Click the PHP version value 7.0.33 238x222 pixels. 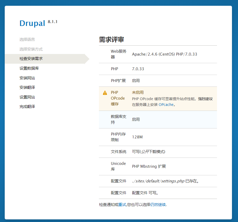tap(138, 69)
